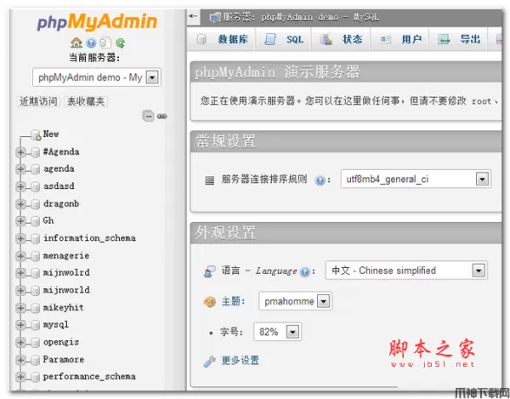The height and width of the screenshot is (399, 510).
Task: Click the back arrow at header left
Action: coord(193,16)
